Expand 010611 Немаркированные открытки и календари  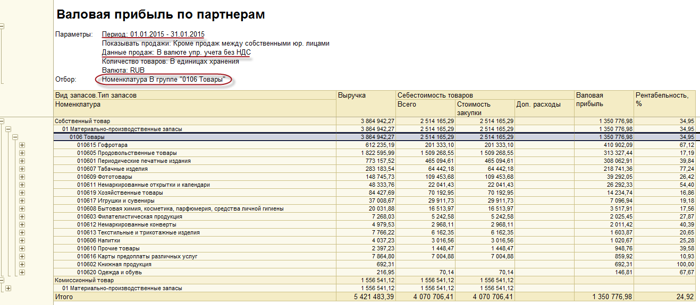tap(22, 185)
